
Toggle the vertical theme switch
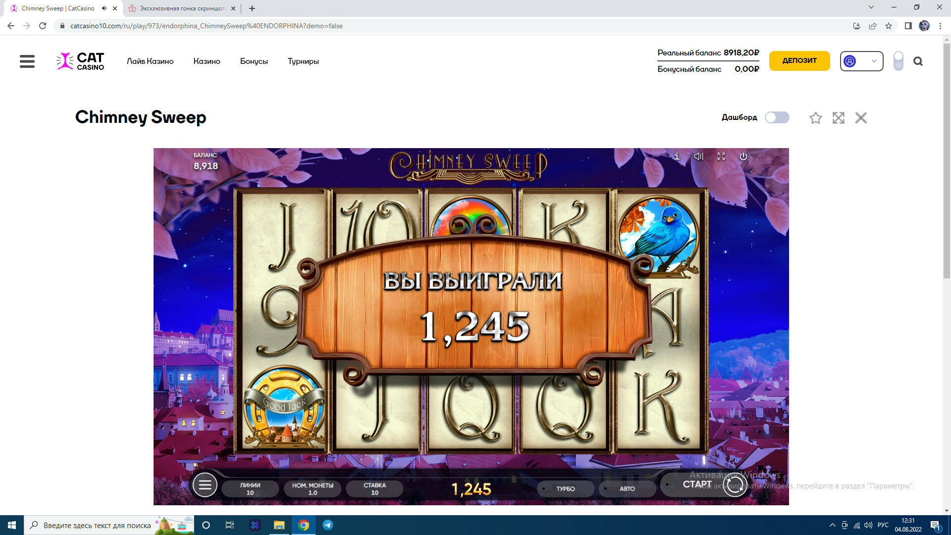[898, 61]
